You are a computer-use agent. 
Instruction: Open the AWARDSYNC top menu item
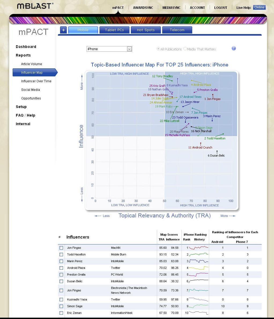point(143,8)
